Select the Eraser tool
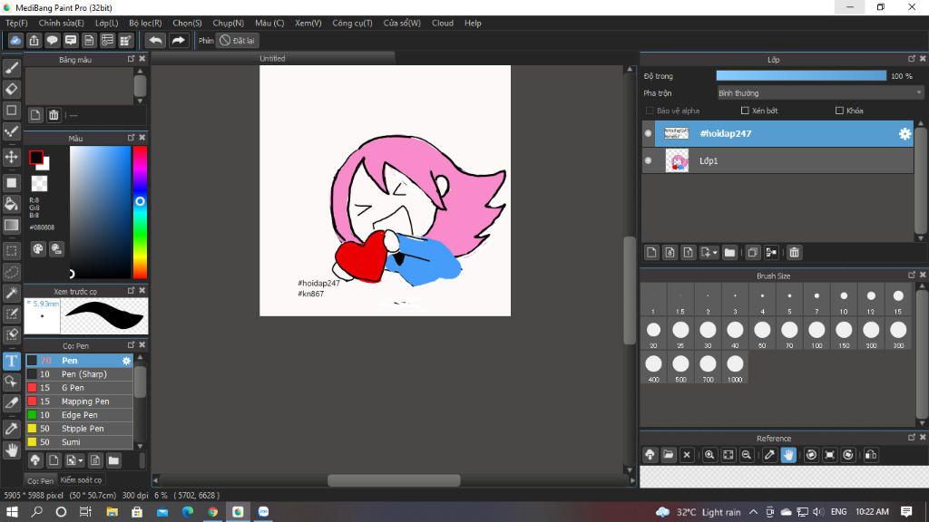 coord(12,89)
